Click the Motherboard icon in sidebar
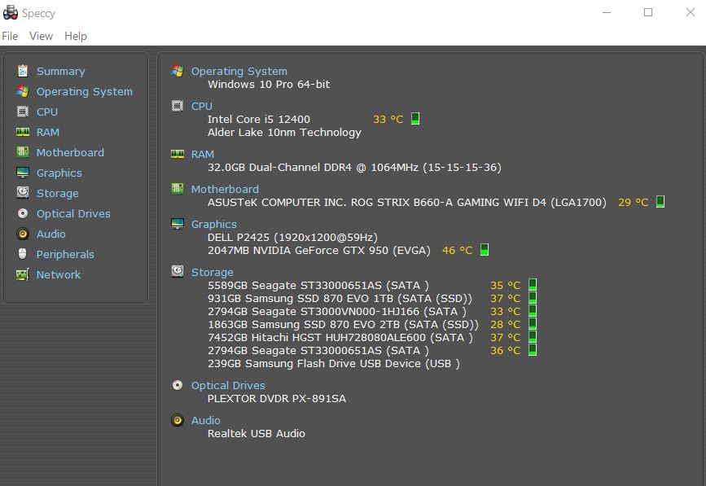 (23, 152)
